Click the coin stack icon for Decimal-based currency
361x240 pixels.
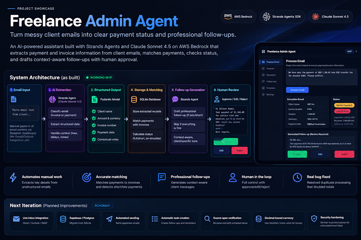[x=259, y=219]
